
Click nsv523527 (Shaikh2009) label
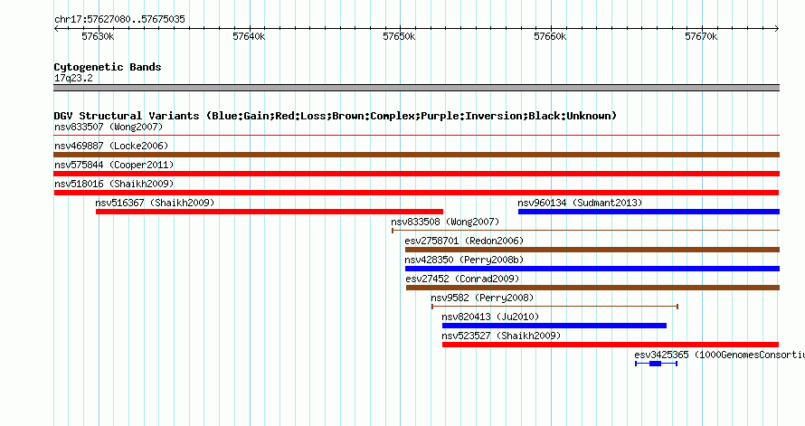pos(502,336)
